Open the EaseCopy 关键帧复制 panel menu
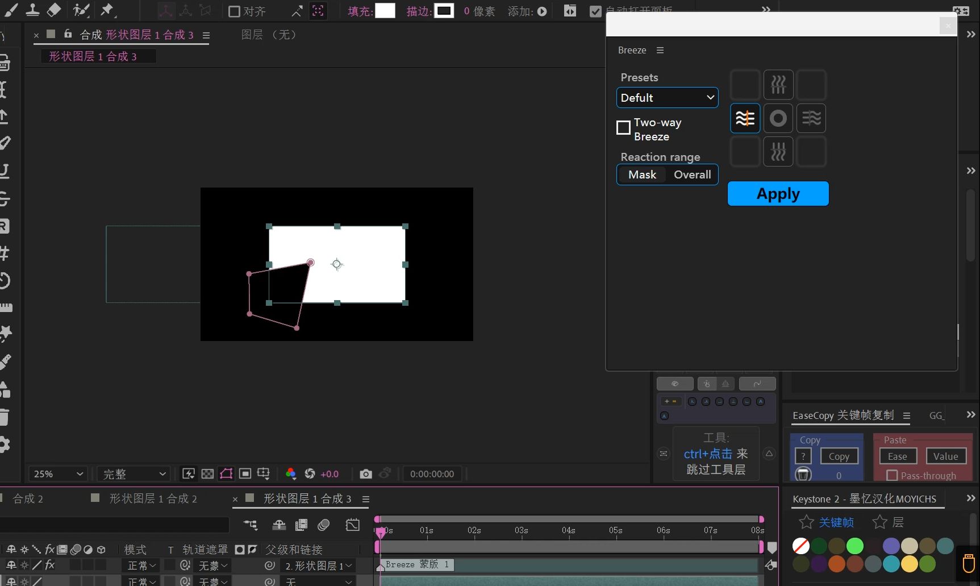The image size is (980, 586). 907,415
